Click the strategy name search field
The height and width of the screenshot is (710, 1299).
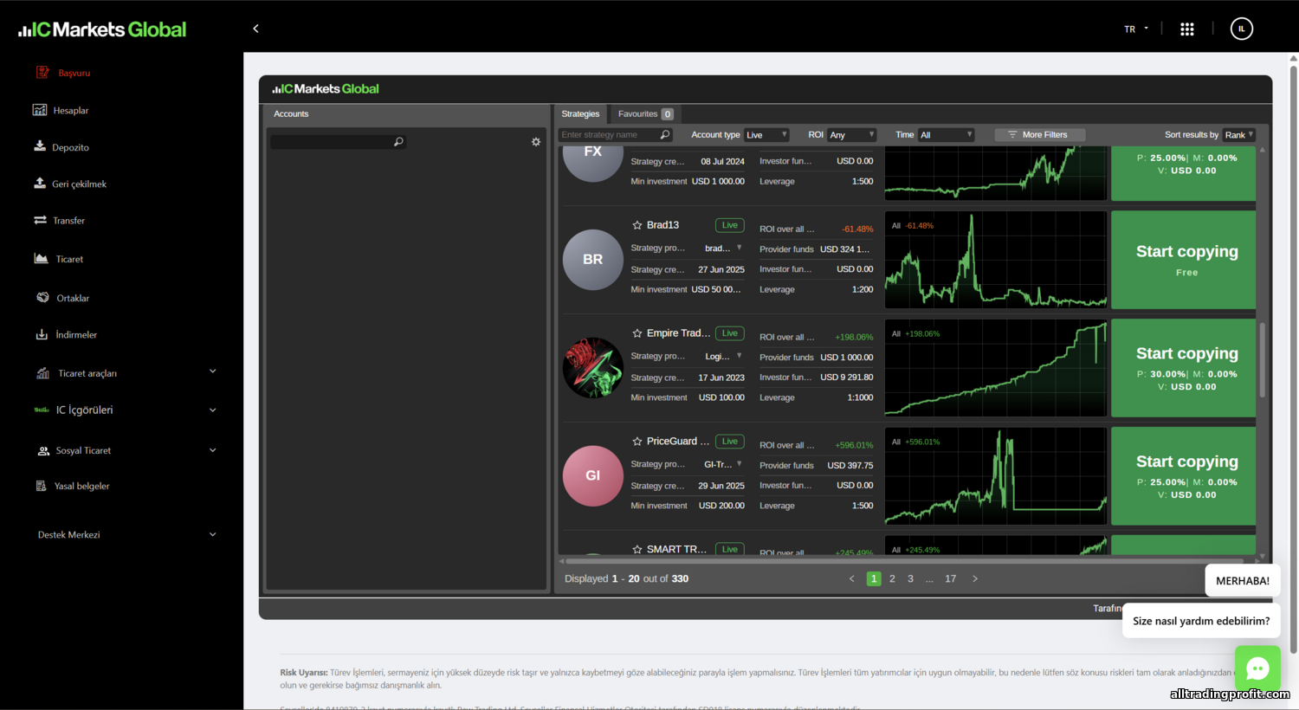point(610,135)
